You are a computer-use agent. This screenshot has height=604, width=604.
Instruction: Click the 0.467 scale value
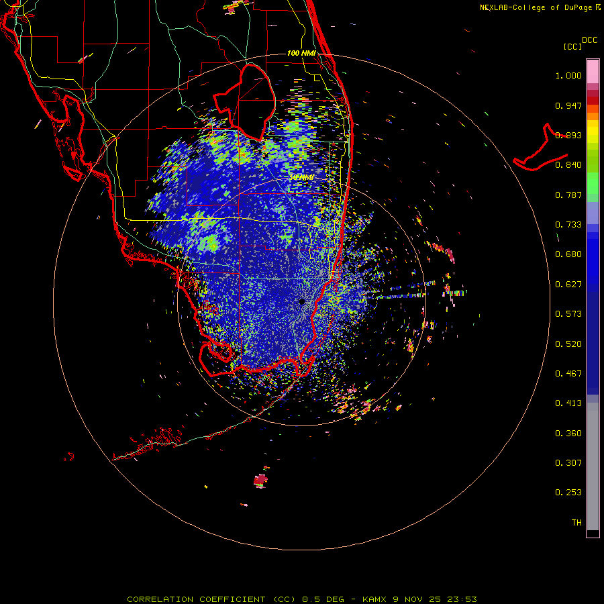[x=568, y=374]
